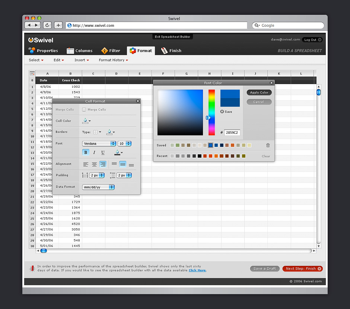Open the border Type picker
Screen dimensions: 350x309
pyautogui.click(x=97, y=132)
